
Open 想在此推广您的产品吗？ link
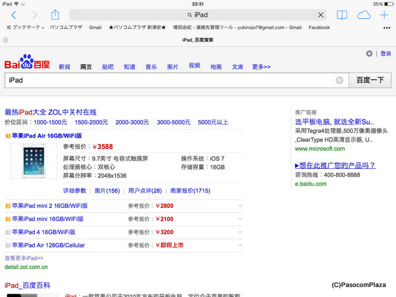335,165
